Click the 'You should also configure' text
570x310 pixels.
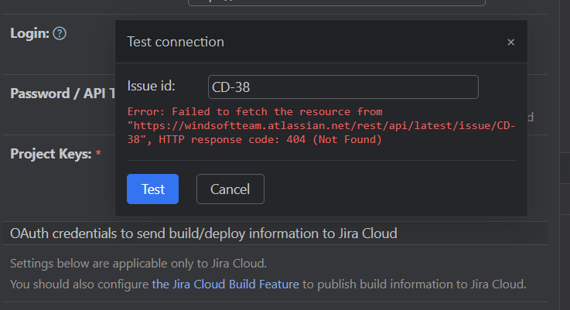point(80,284)
